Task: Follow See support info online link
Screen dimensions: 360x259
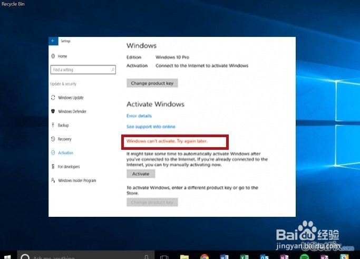Action: tap(151, 127)
